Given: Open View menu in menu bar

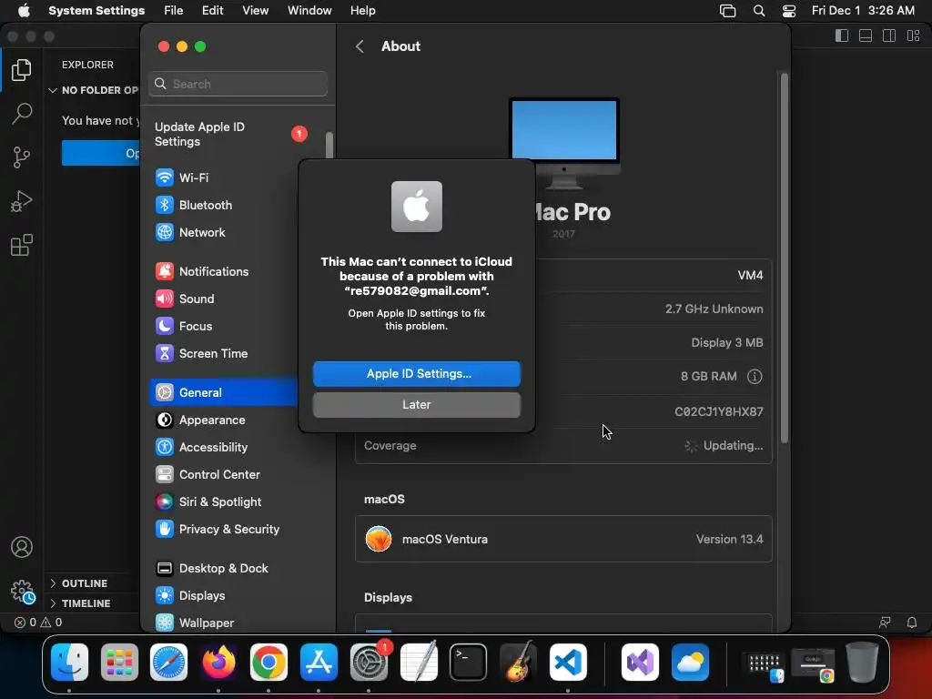Looking at the screenshot, I should click(x=255, y=10).
